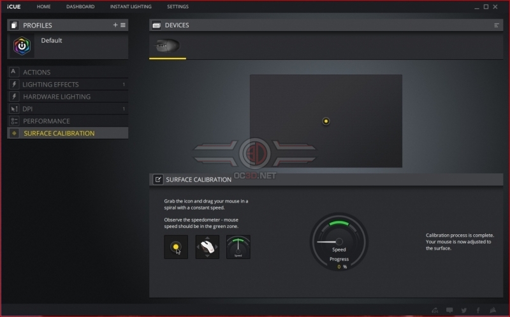510x317 pixels.
Task: Click the DPI count badge
Action: pos(124,109)
